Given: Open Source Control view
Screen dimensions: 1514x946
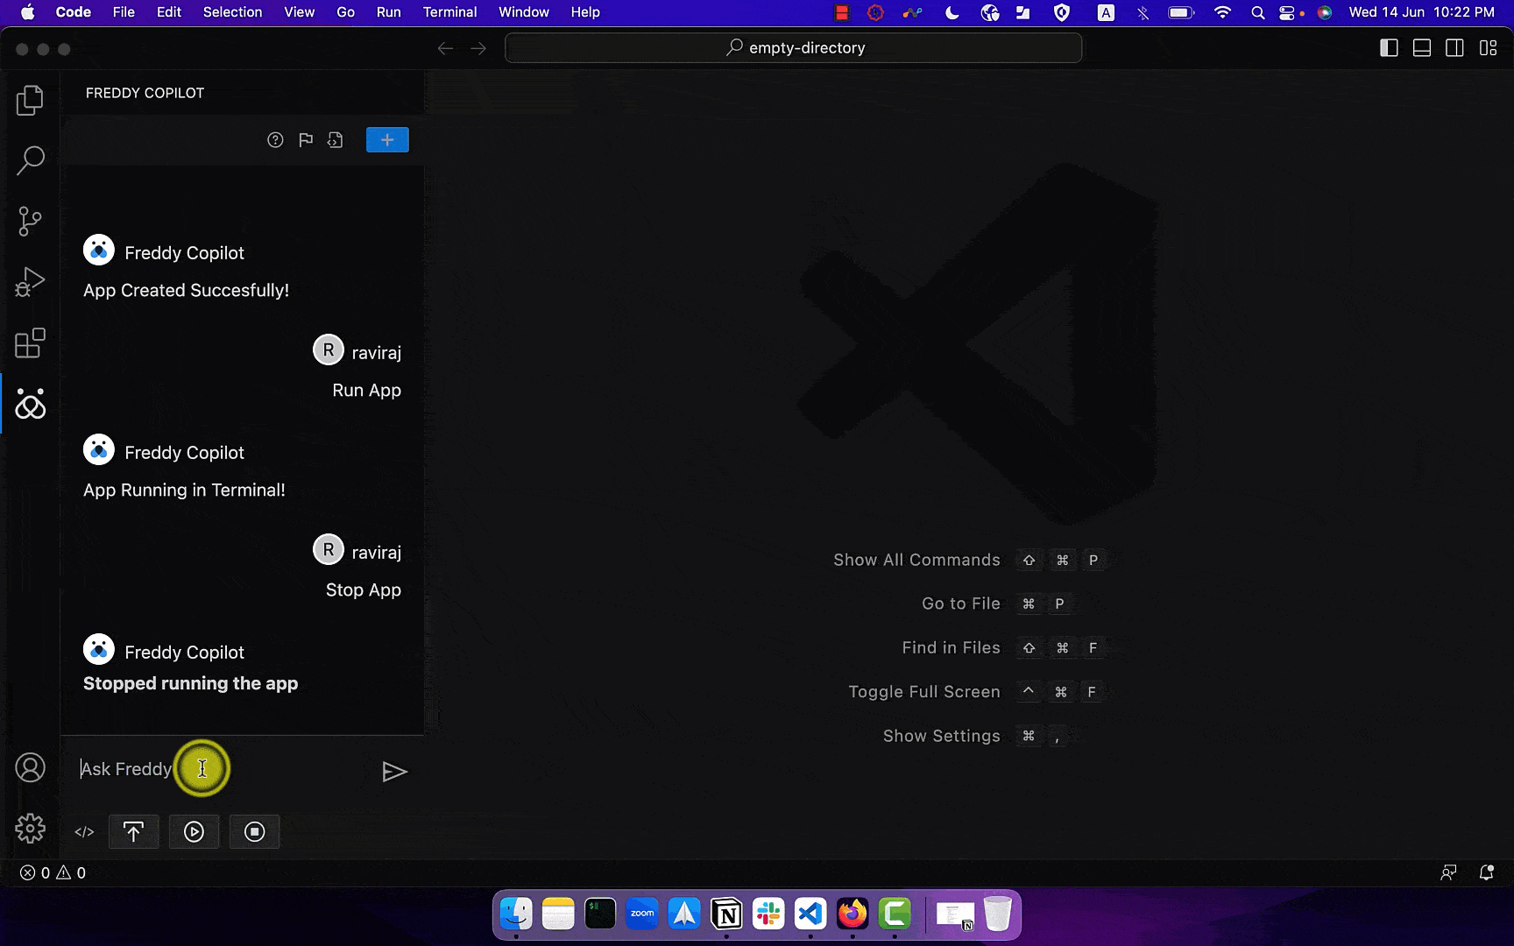Looking at the screenshot, I should tap(30, 221).
